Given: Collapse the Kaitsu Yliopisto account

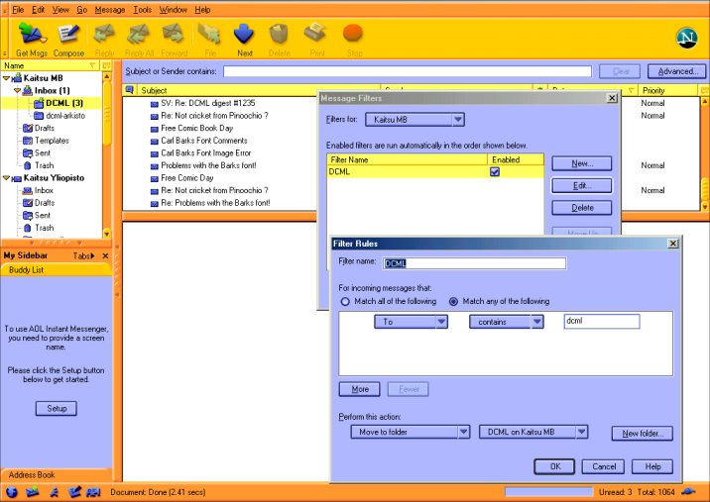Looking at the screenshot, I should 6,178.
